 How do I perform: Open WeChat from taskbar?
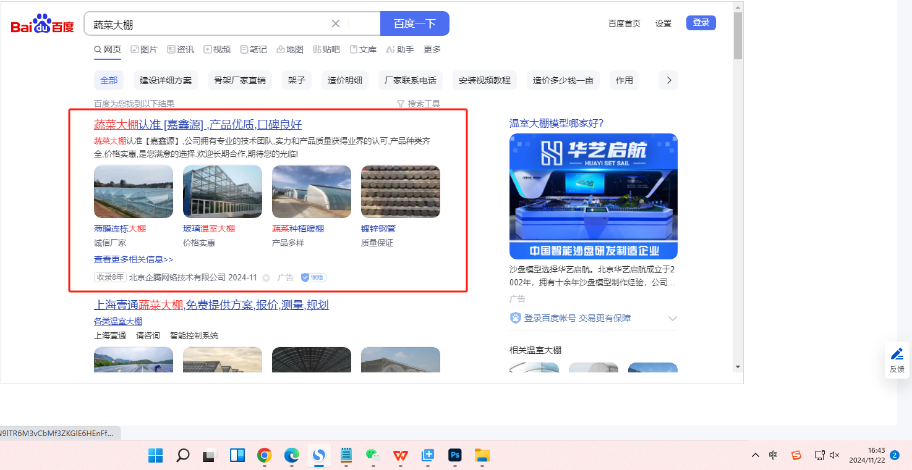pyautogui.click(x=373, y=455)
